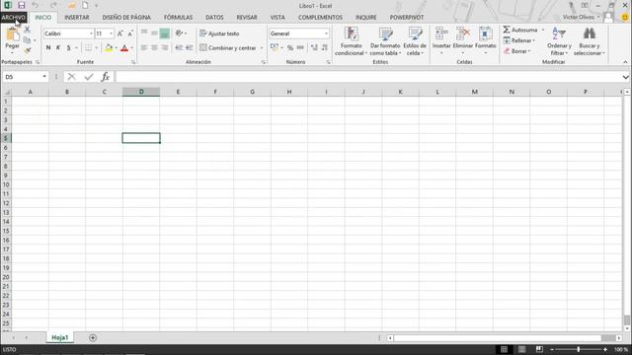
Task: Apply red font color A
Action: click(124, 48)
